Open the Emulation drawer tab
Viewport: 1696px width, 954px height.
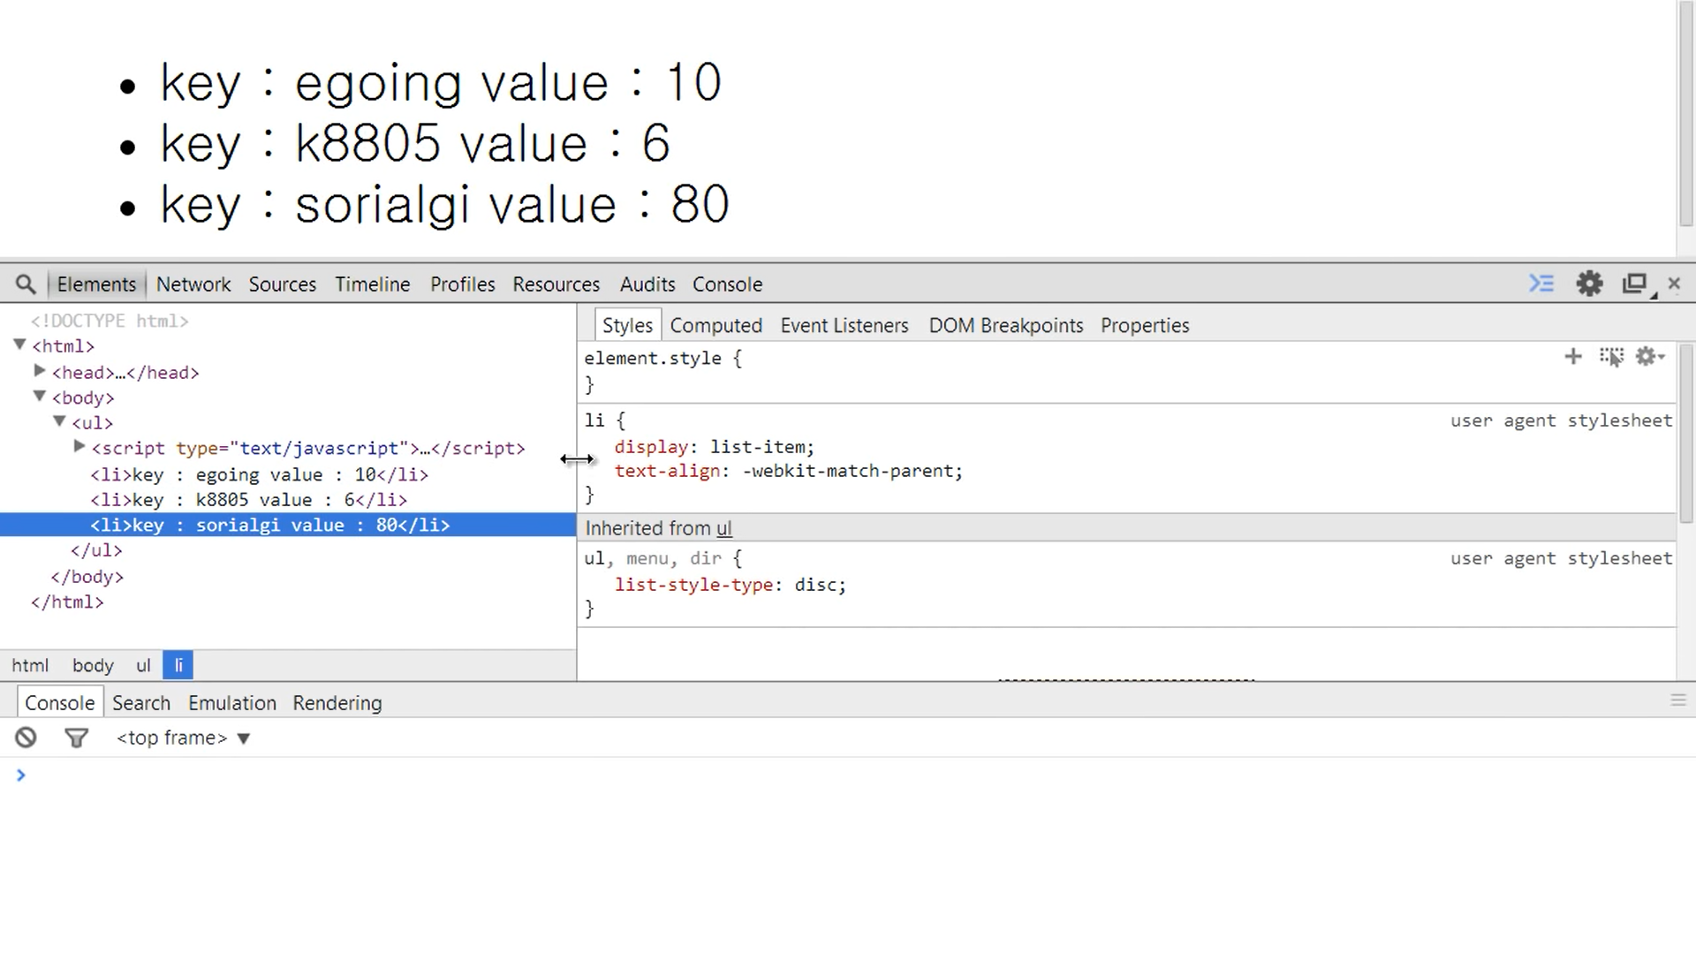tap(231, 703)
